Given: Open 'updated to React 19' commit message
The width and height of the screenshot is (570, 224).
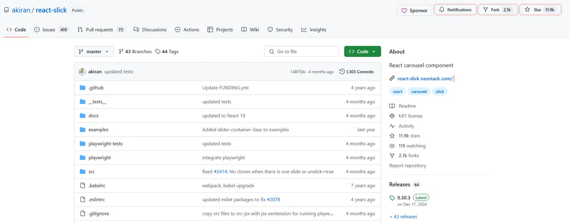Looking at the screenshot, I should (224, 116).
